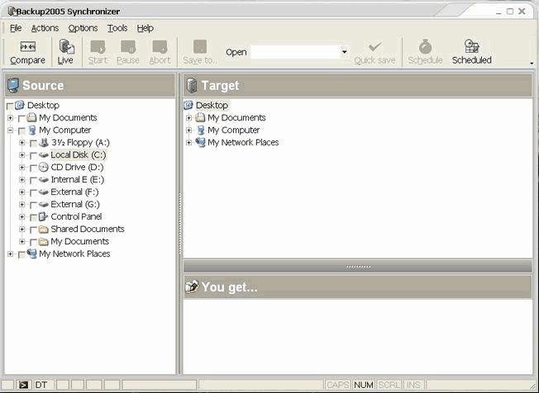539x393 pixels.
Task: Click the toolbar overflow arrow at right
Action: [532, 63]
